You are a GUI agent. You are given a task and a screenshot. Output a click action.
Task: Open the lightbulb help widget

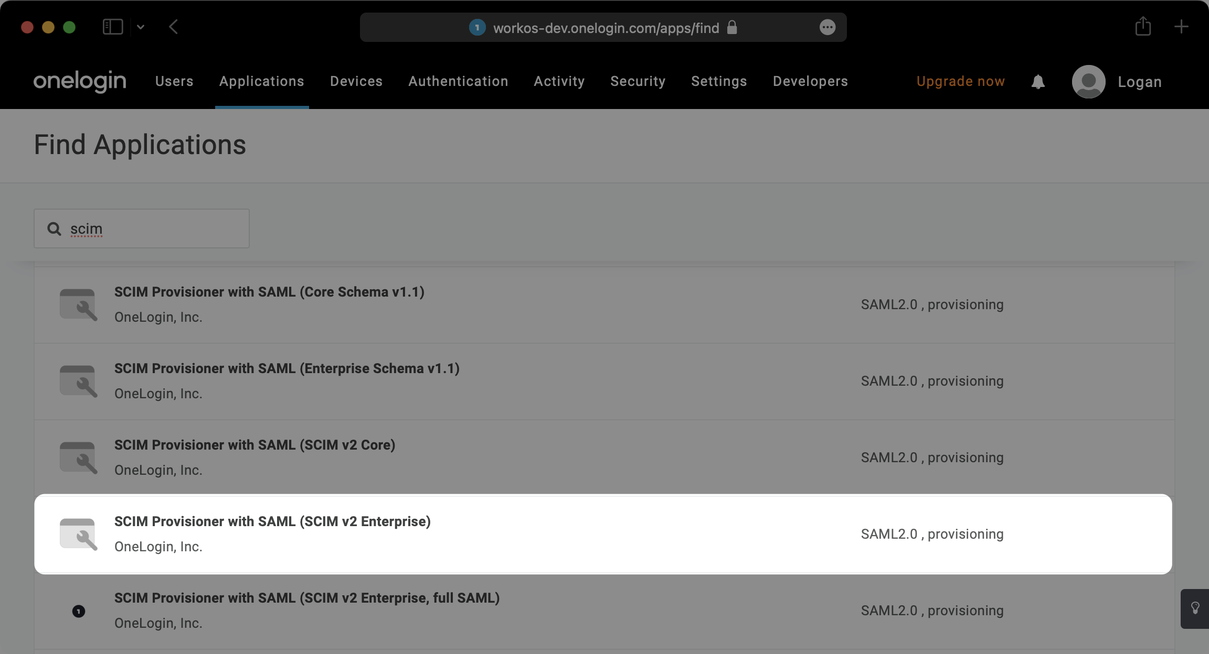pyautogui.click(x=1195, y=608)
